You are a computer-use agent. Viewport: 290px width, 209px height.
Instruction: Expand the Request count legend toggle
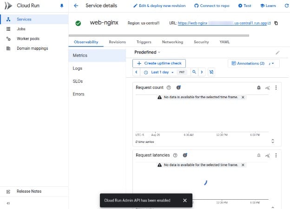(x=273, y=141)
